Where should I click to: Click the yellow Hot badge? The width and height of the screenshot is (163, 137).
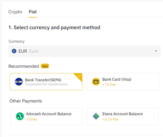(45, 66)
